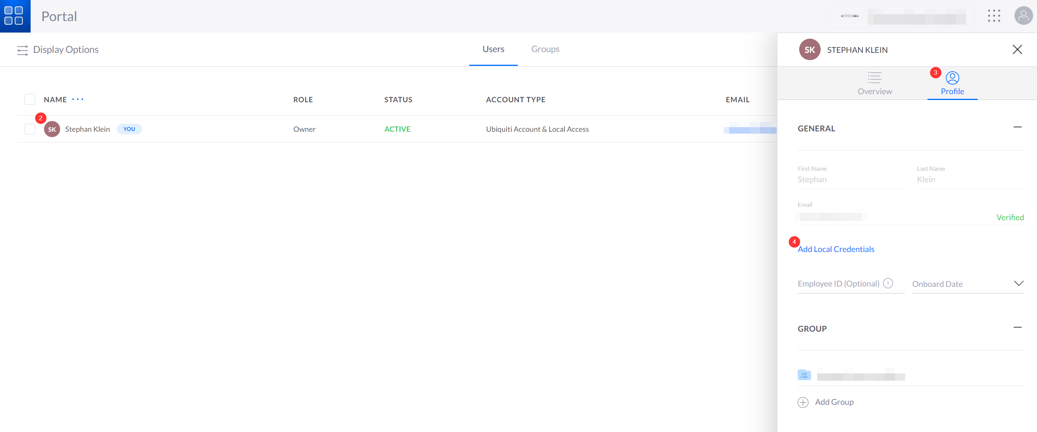This screenshot has height=432, width=1037.
Task: Collapse the GROUP section
Action: click(x=1017, y=327)
